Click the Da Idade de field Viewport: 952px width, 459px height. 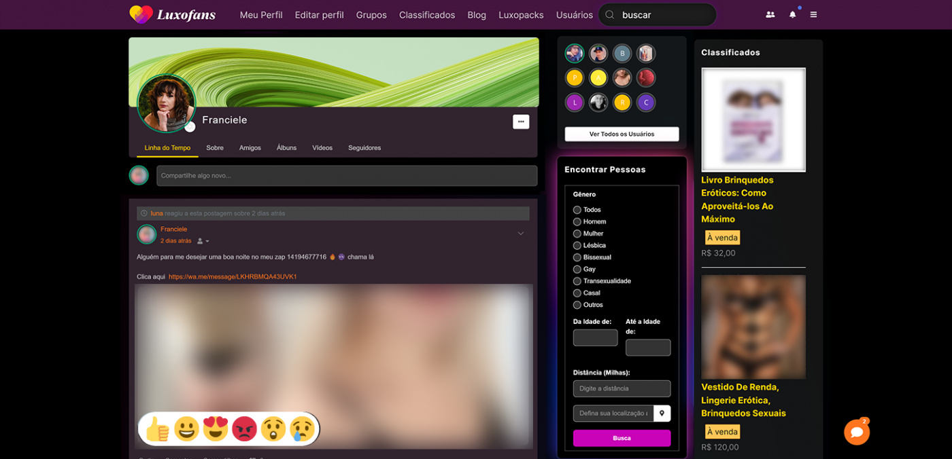coord(596,337)
